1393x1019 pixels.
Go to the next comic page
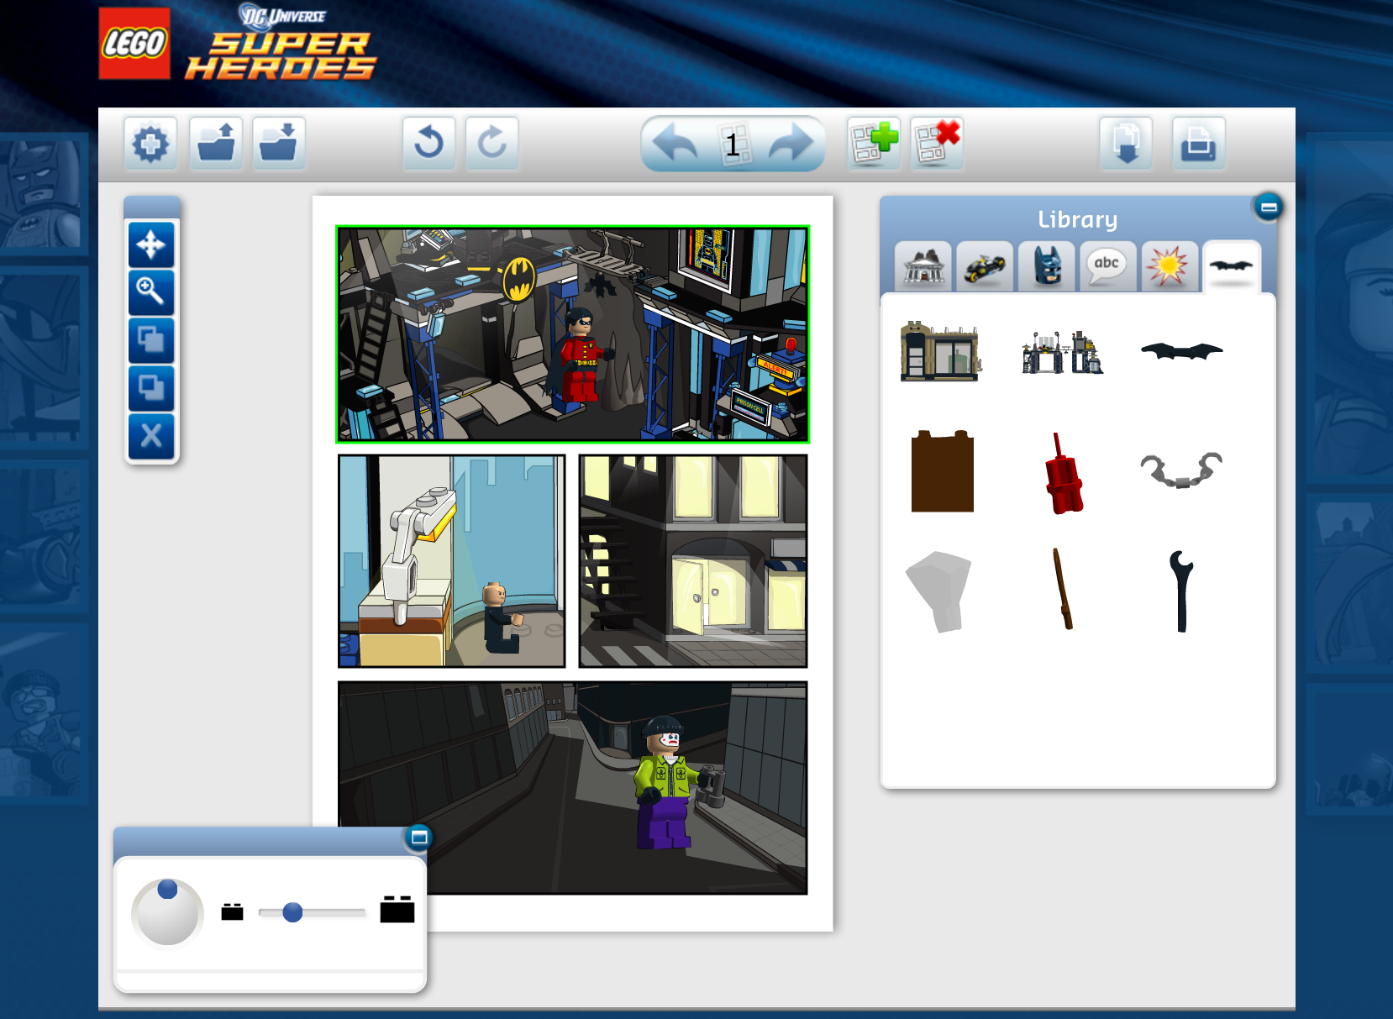pos(790,144)
